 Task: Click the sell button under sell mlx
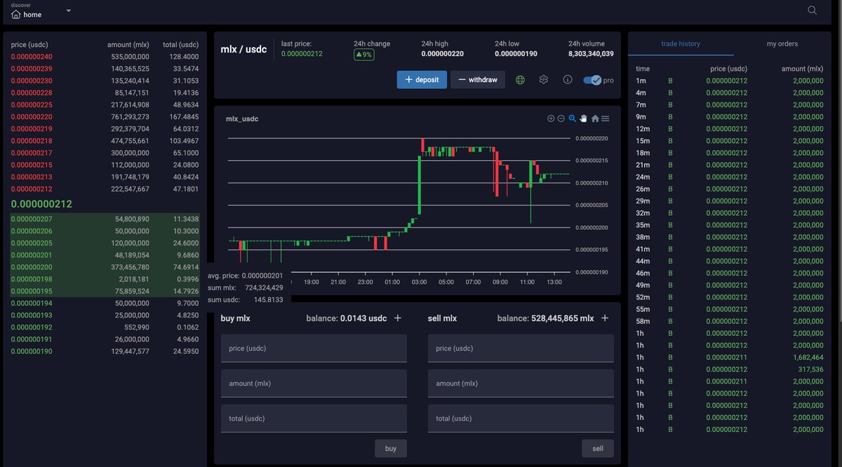597,448
